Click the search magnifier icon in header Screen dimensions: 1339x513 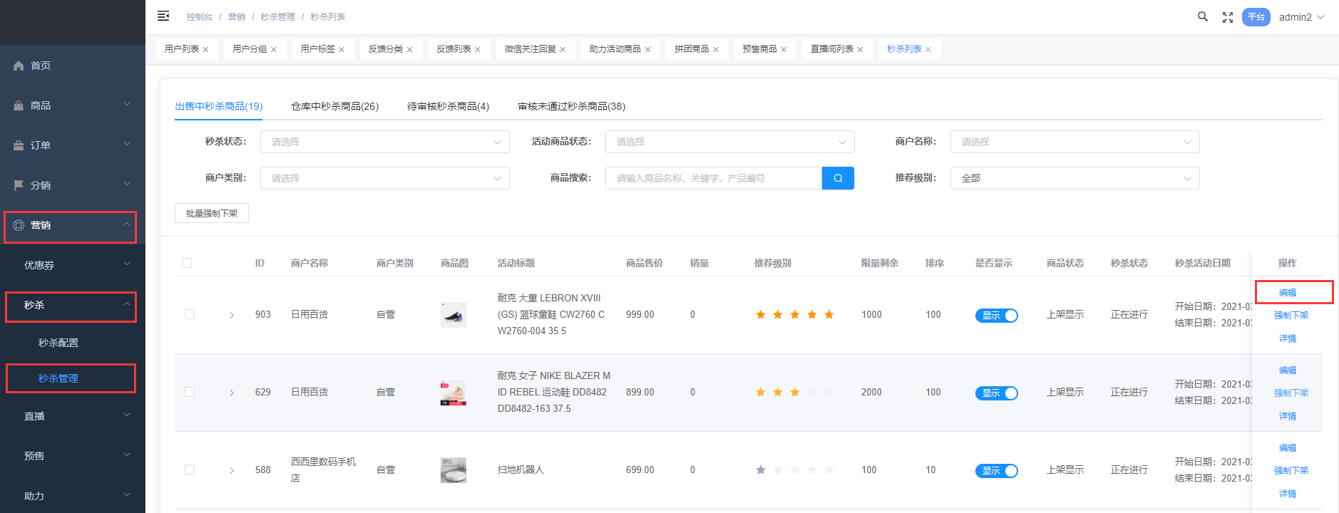coord(1202,16)
